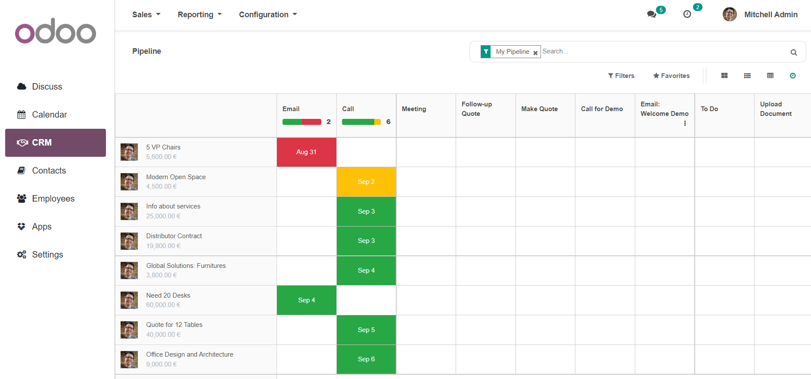The height and width of the screenshot is (379, 811).
Task: Click the Aug 31 red email activity
Action: coord(306,152)
